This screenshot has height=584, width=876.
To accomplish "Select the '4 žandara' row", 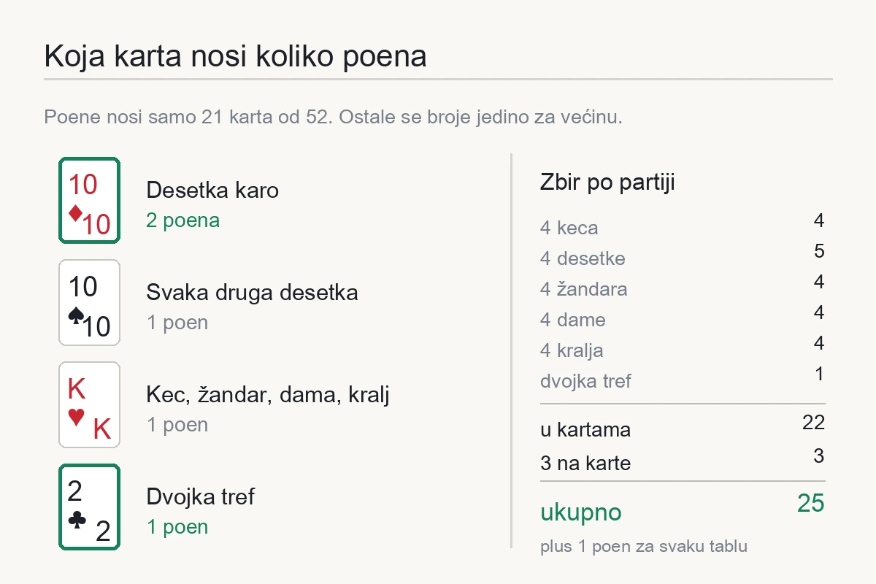I will coord(683,286).
